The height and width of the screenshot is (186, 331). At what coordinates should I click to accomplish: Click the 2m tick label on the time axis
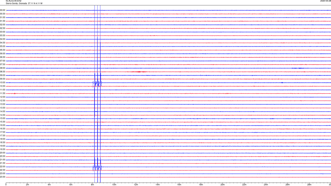pyautogui.click(x=28, y=185)
